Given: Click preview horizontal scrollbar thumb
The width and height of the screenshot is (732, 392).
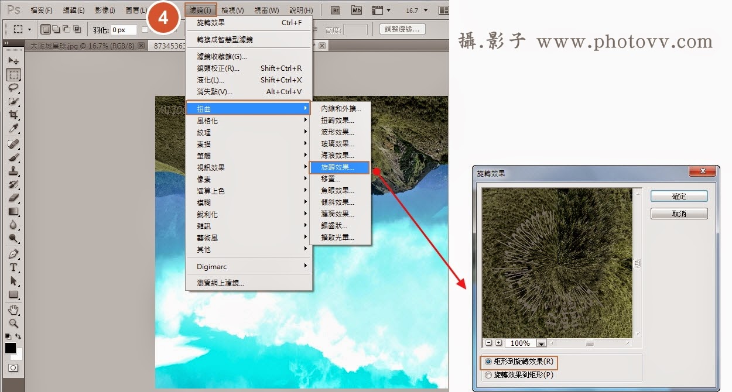Looking at the screenshot, I should pos(590,343).
